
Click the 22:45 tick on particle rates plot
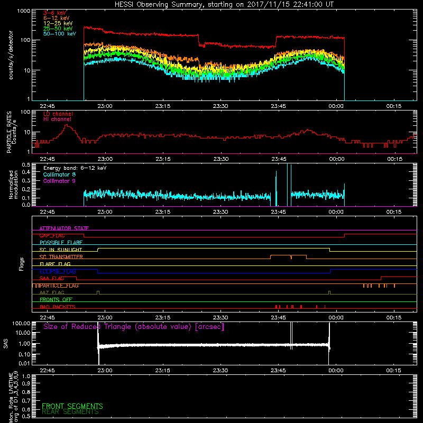[47, 159]
